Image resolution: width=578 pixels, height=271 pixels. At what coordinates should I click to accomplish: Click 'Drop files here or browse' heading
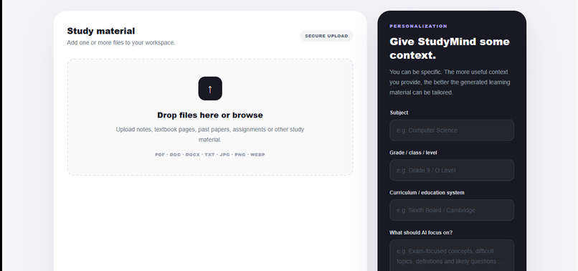click(210, 115)
